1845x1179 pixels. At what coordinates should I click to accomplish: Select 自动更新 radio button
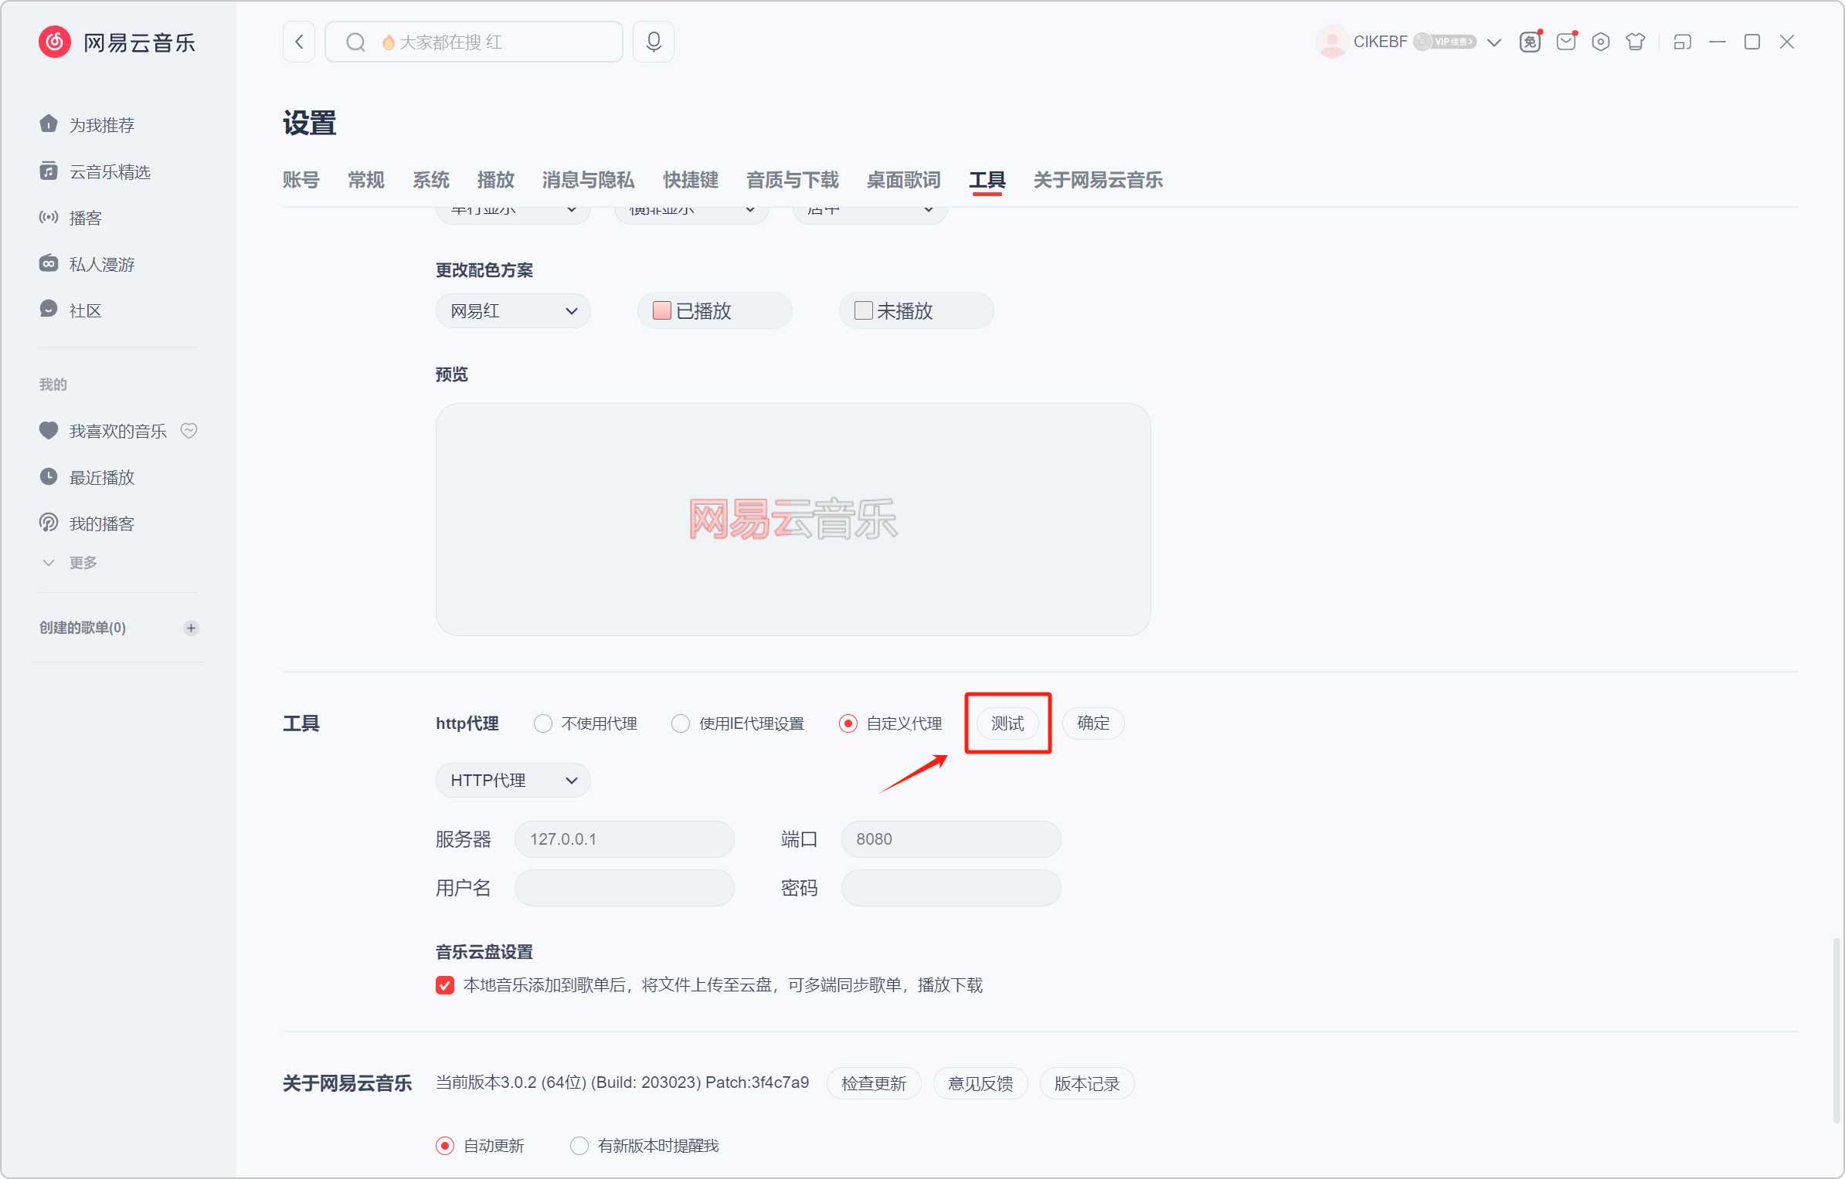click(x=445, y=1146)
